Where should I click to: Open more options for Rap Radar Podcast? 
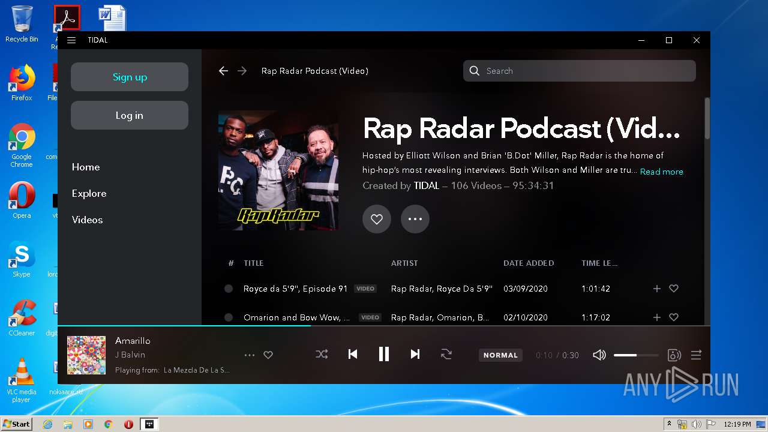click(415, 219)
